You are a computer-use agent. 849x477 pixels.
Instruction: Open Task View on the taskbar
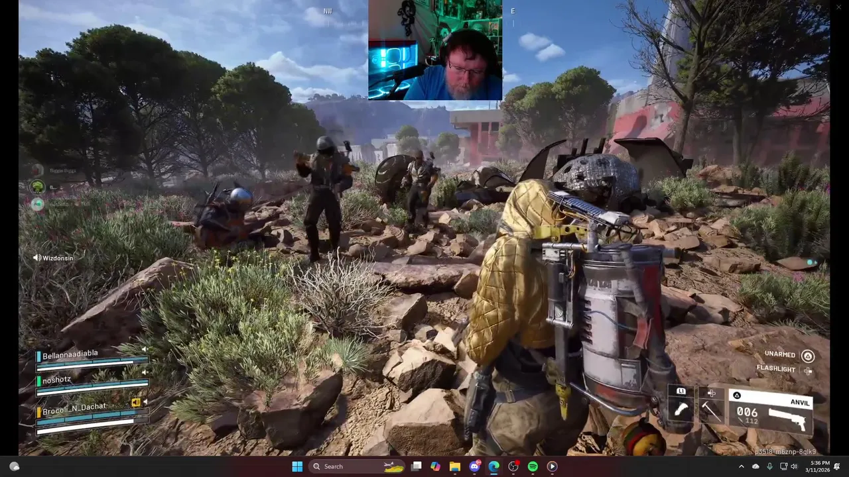tap(416, 466)
